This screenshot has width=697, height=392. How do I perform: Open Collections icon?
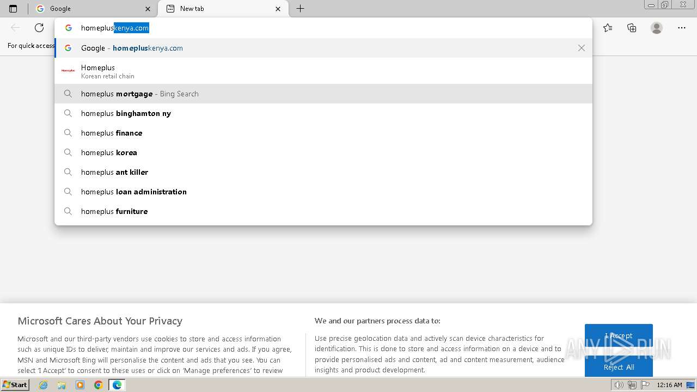click(x=632, y=28)
